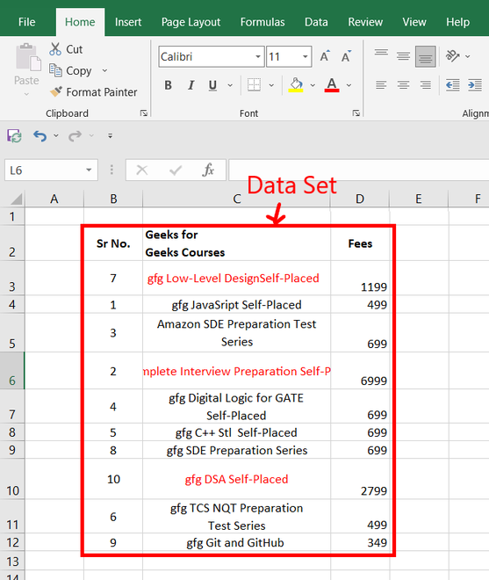
Task: Open Font settings dialog launcher
Action: click(356, 113)
